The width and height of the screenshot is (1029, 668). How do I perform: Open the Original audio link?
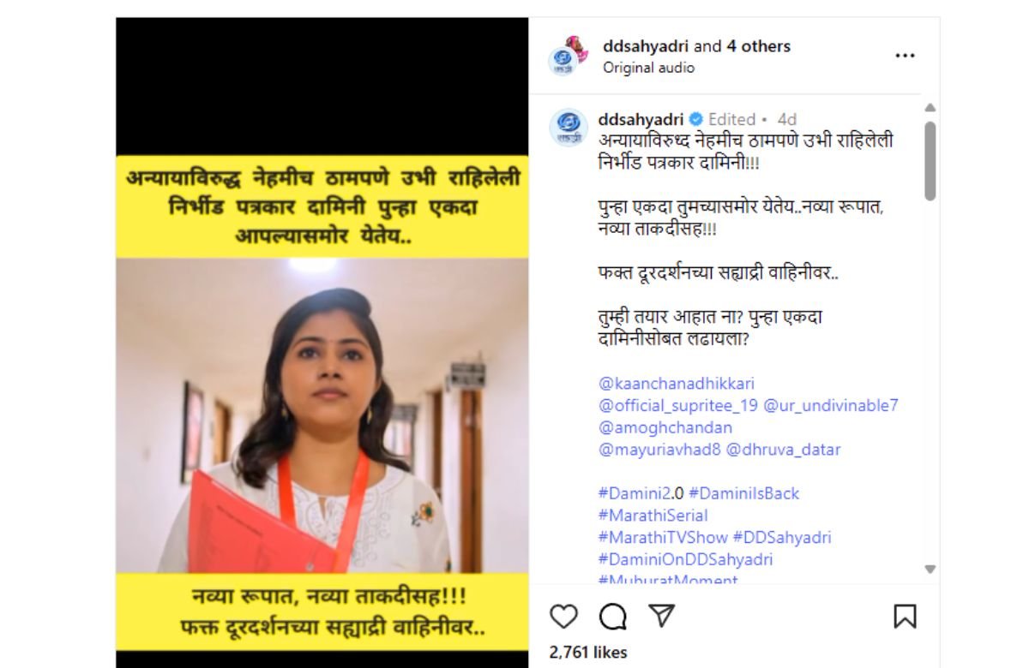coord(648,68)
